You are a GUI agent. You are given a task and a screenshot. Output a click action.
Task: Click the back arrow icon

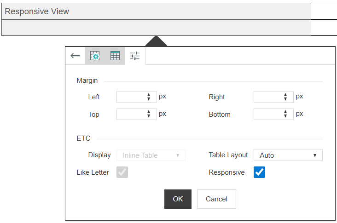[75, 56]
